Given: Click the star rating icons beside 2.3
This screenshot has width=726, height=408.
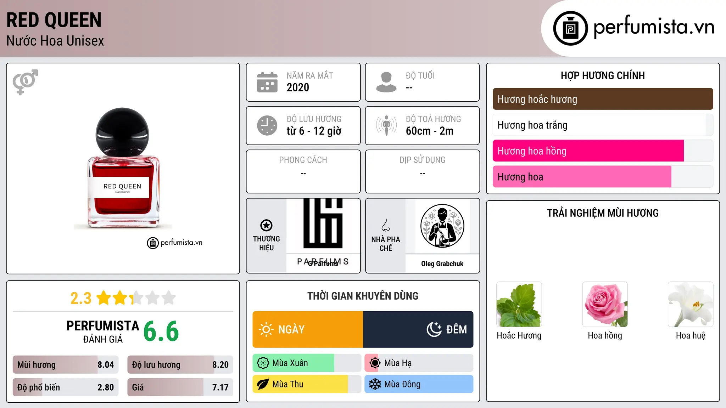Looking at the screenshot, I should pos(136,298).
